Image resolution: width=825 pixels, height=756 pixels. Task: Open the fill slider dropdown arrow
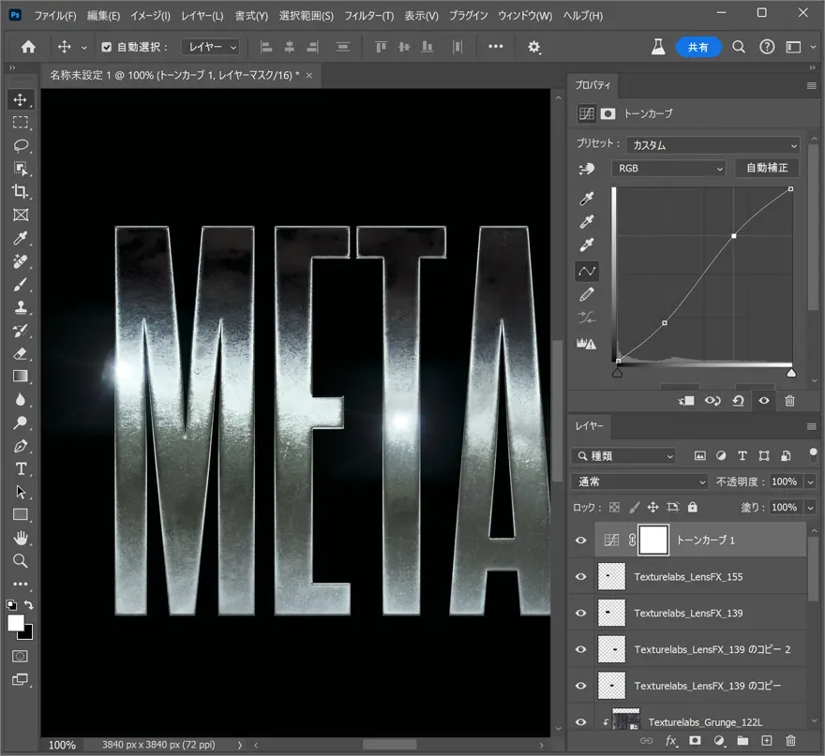pyautogui.click(x=810, y=508)
